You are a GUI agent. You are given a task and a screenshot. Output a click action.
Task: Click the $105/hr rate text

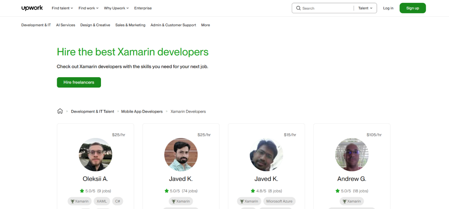(x=374, y=135)
